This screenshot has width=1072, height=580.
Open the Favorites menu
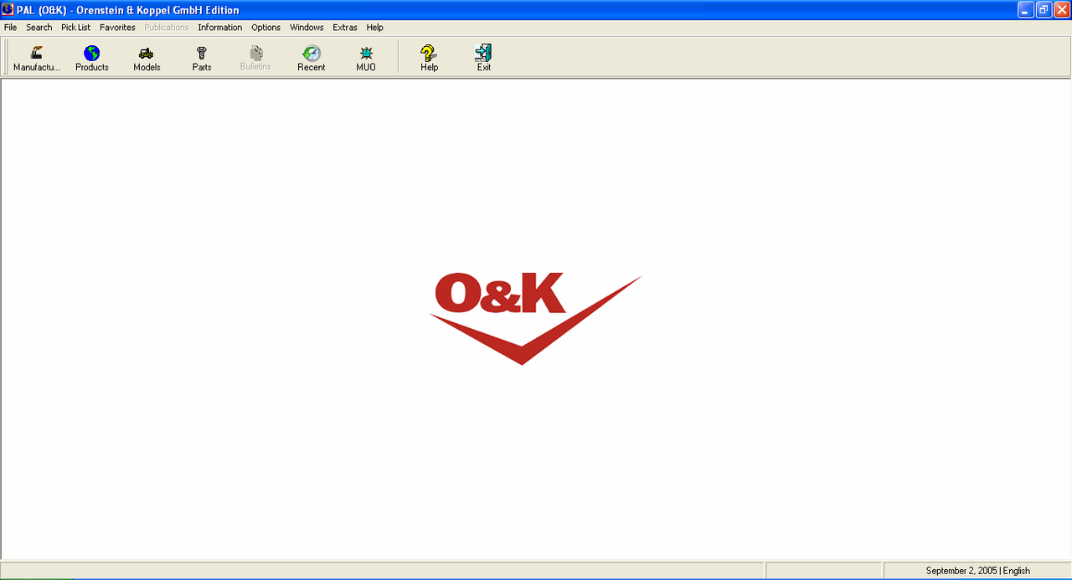(117, 28)
